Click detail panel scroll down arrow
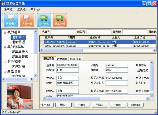This screenshot has height=115, width=158. pyautogui.click(x=151, y=94)
